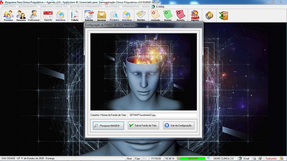
Task: Click the Caps indicator in status bar
Action: [x=137, y=158]
